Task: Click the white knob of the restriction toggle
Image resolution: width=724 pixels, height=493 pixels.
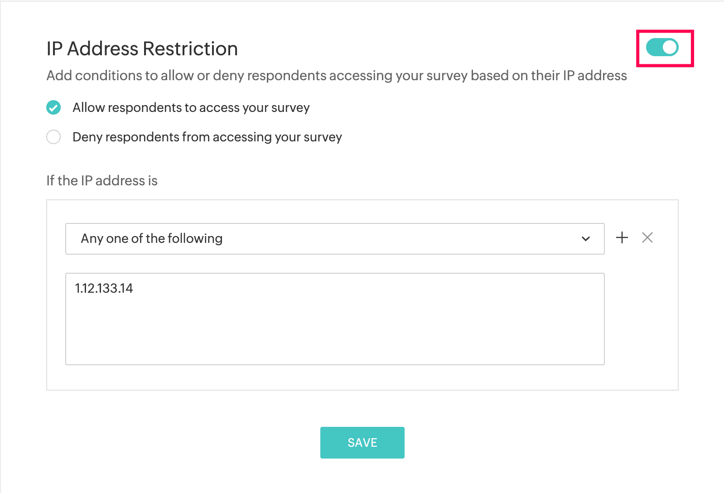Action: click(x=670, y=47)
